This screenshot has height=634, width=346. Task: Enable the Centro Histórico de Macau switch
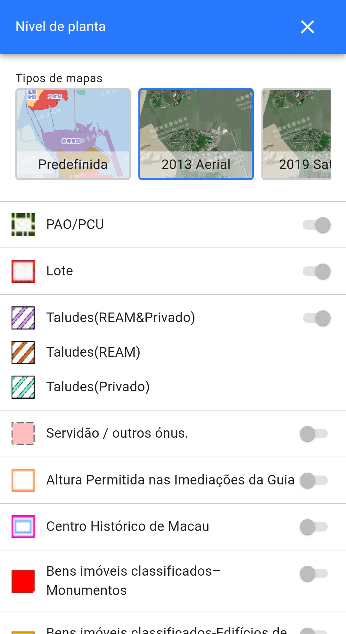314,527
